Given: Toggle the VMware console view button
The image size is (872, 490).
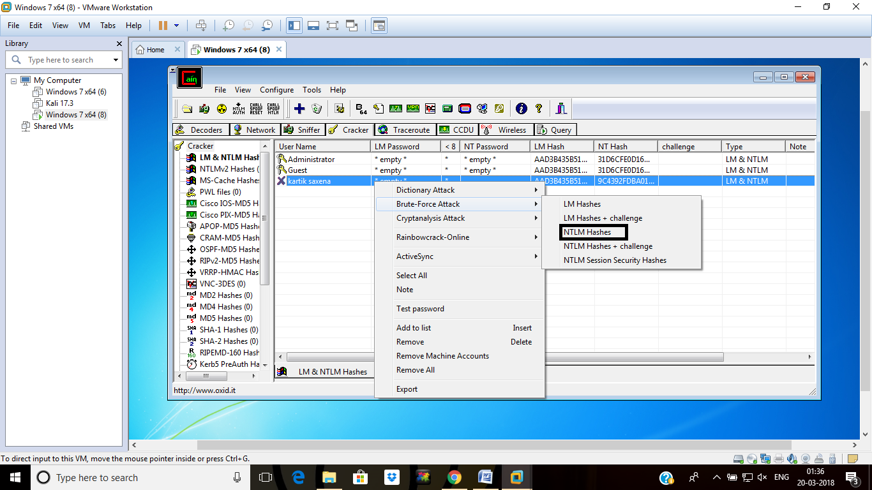Looking at the screenshot, I should tap(379, 26).
